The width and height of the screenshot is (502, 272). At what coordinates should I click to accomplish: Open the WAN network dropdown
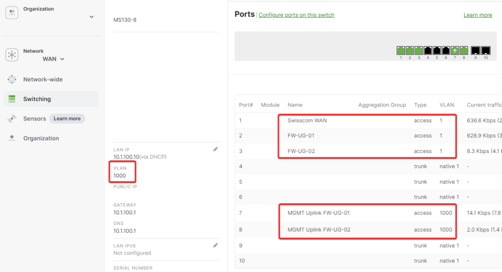pyautogui.click(x=53, y=59)
